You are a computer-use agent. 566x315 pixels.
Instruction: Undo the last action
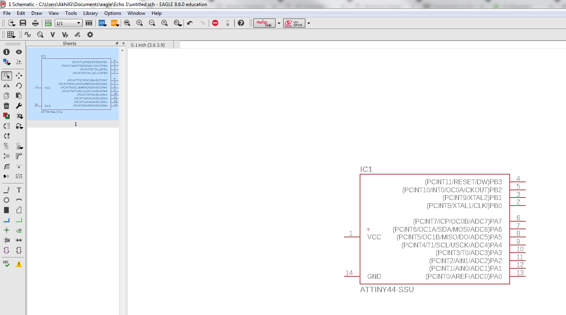190,23
